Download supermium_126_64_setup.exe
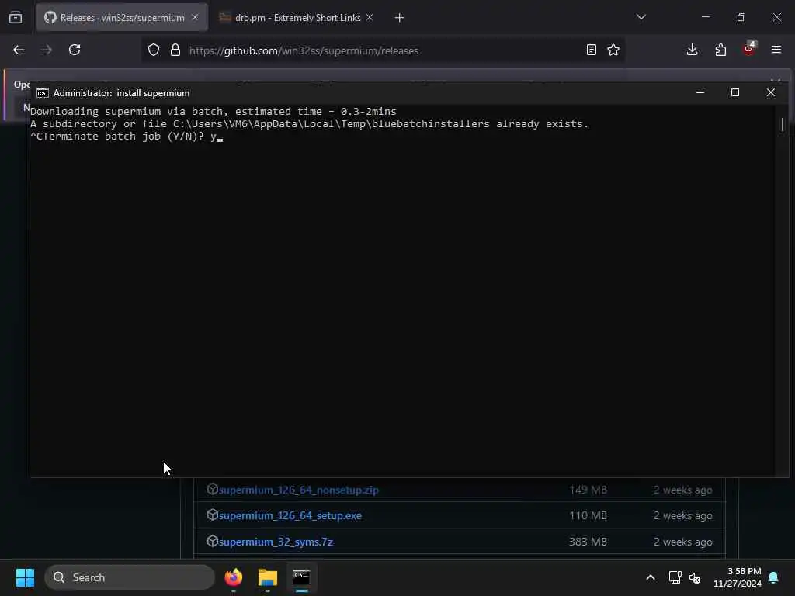Screen dimensions: 795x596 pos(290,515)
